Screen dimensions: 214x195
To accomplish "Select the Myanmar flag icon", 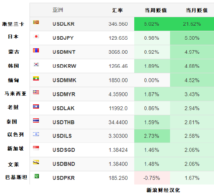I will 36,79.
